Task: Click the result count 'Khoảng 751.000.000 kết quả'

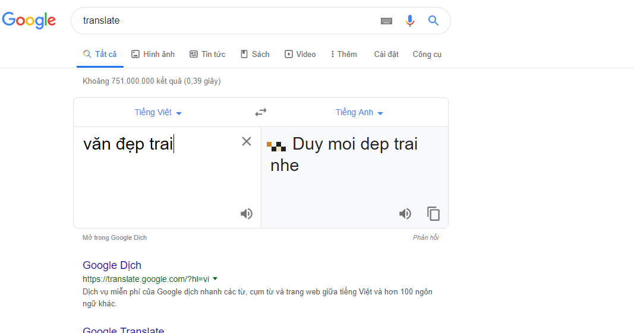Action: click(133, 81)
